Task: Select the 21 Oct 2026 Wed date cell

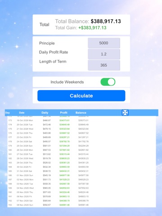Action: point(25,129)
